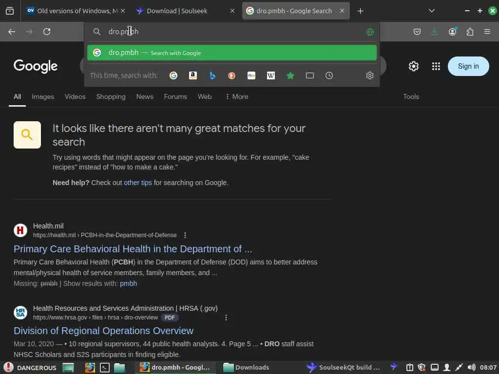The height and width of the screenshot is (374, 499).
Task: Switch to the Forums results tab
Action: (175, 97)
